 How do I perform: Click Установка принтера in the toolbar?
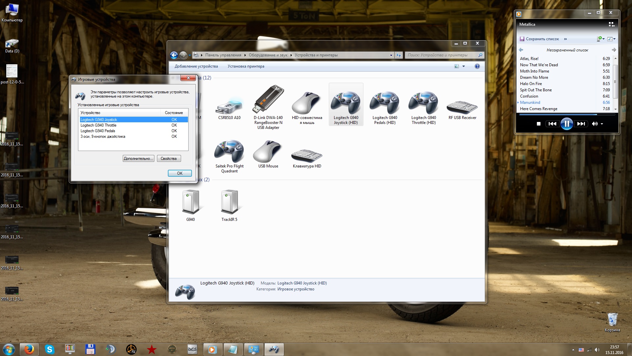click(246, 66)
